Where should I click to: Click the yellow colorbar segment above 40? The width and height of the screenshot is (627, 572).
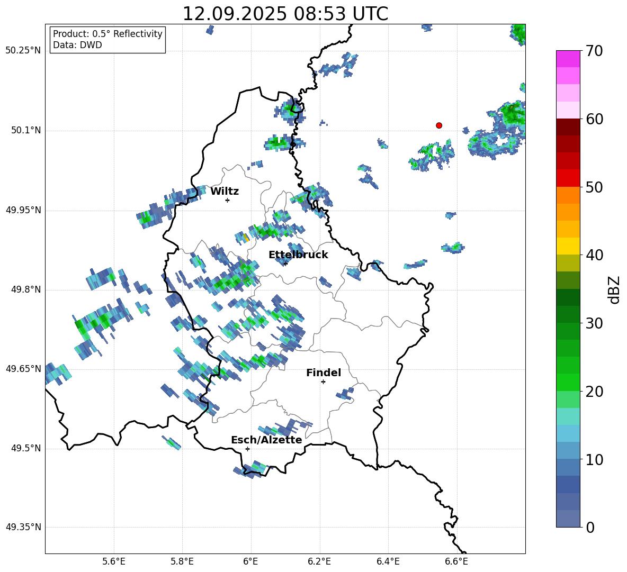tap(568, 246)
